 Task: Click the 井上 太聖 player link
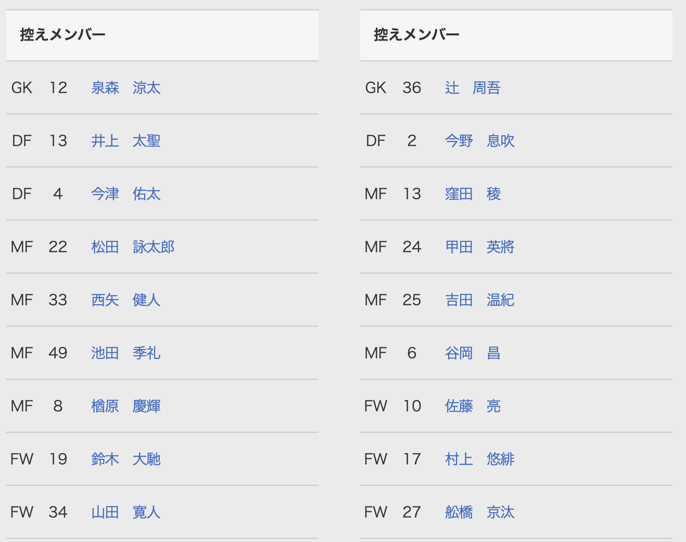(125, 141)
